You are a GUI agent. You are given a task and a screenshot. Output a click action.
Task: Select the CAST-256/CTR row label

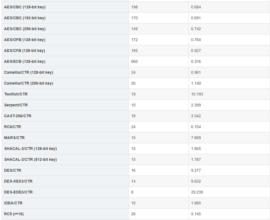click(18, 116)
